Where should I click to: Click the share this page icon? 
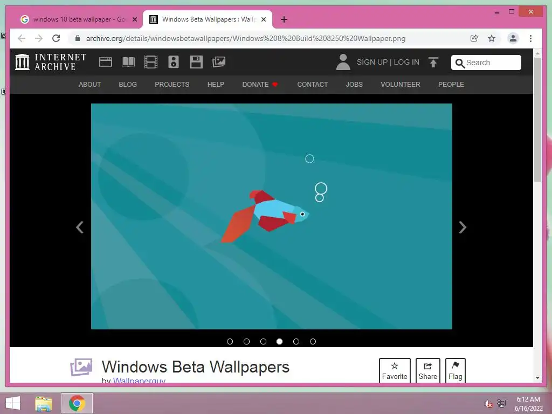pyautogui.click(x=474, y=38)
